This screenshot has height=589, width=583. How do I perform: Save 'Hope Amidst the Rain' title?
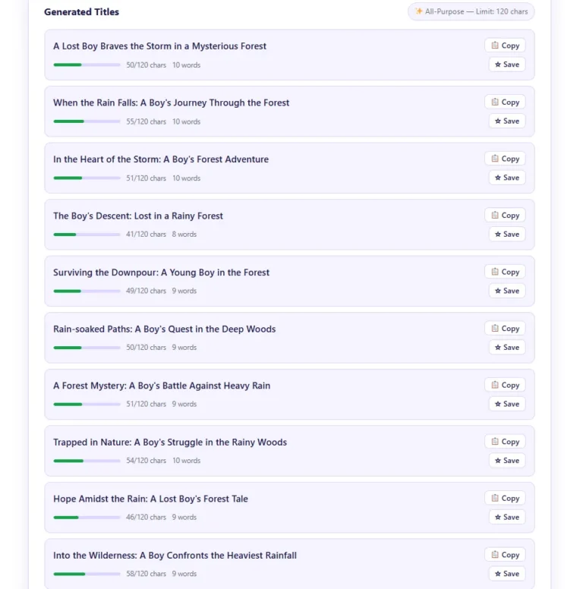point(507,517)
